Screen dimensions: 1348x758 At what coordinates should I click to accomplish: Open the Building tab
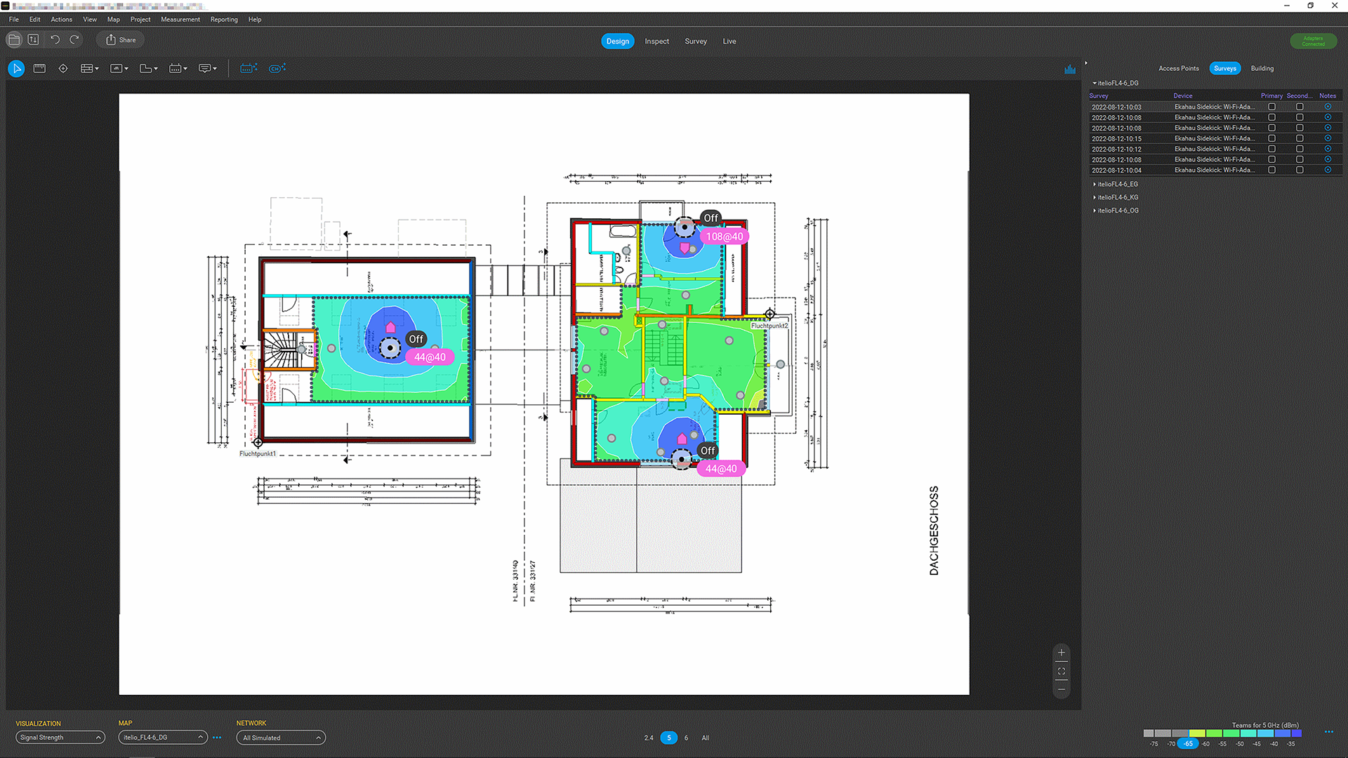(1262, 68)
